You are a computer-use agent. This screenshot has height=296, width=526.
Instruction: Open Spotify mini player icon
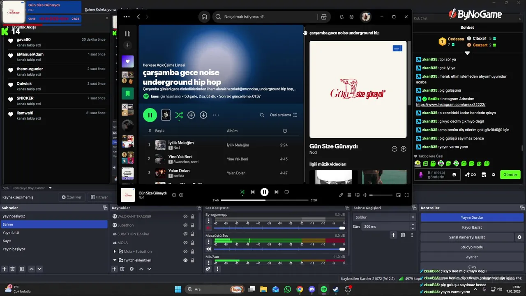398,195
